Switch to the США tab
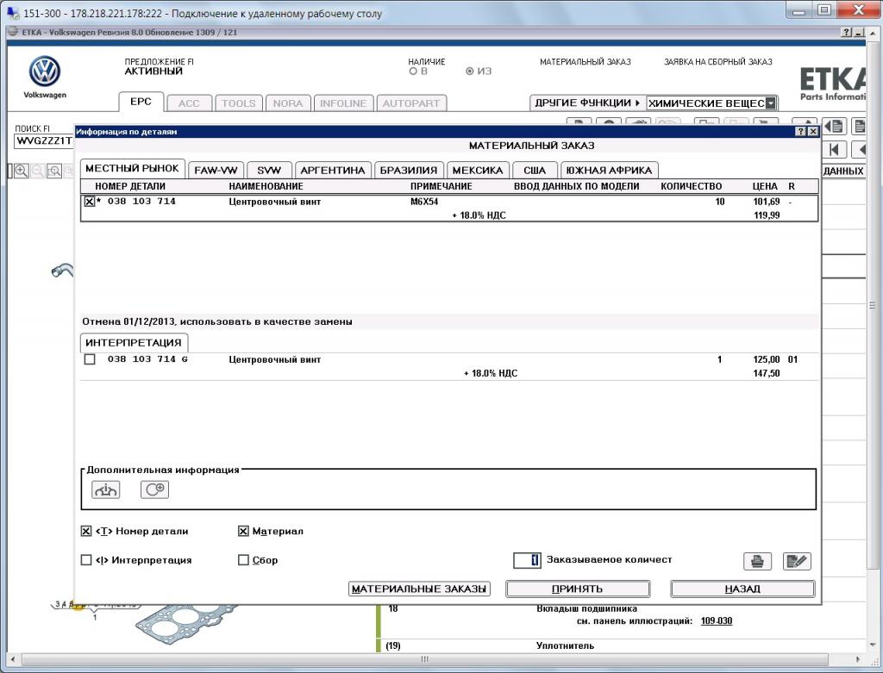This screenshot has height=673, width=883. click(x=535, y=170)
